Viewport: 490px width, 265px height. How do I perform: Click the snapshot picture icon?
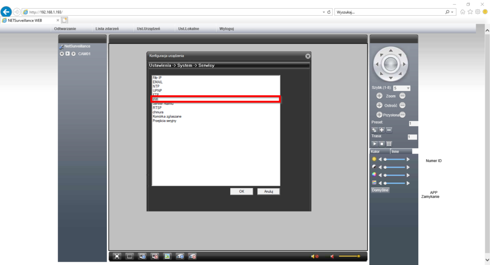[x=167, y=256]
